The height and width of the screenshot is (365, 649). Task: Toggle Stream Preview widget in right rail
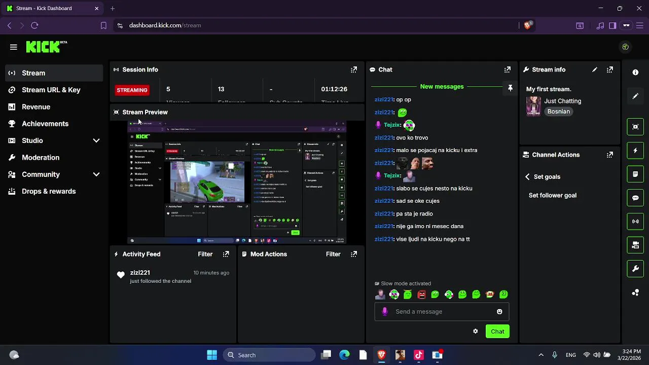pyautogui.click(x=635, y=127)
